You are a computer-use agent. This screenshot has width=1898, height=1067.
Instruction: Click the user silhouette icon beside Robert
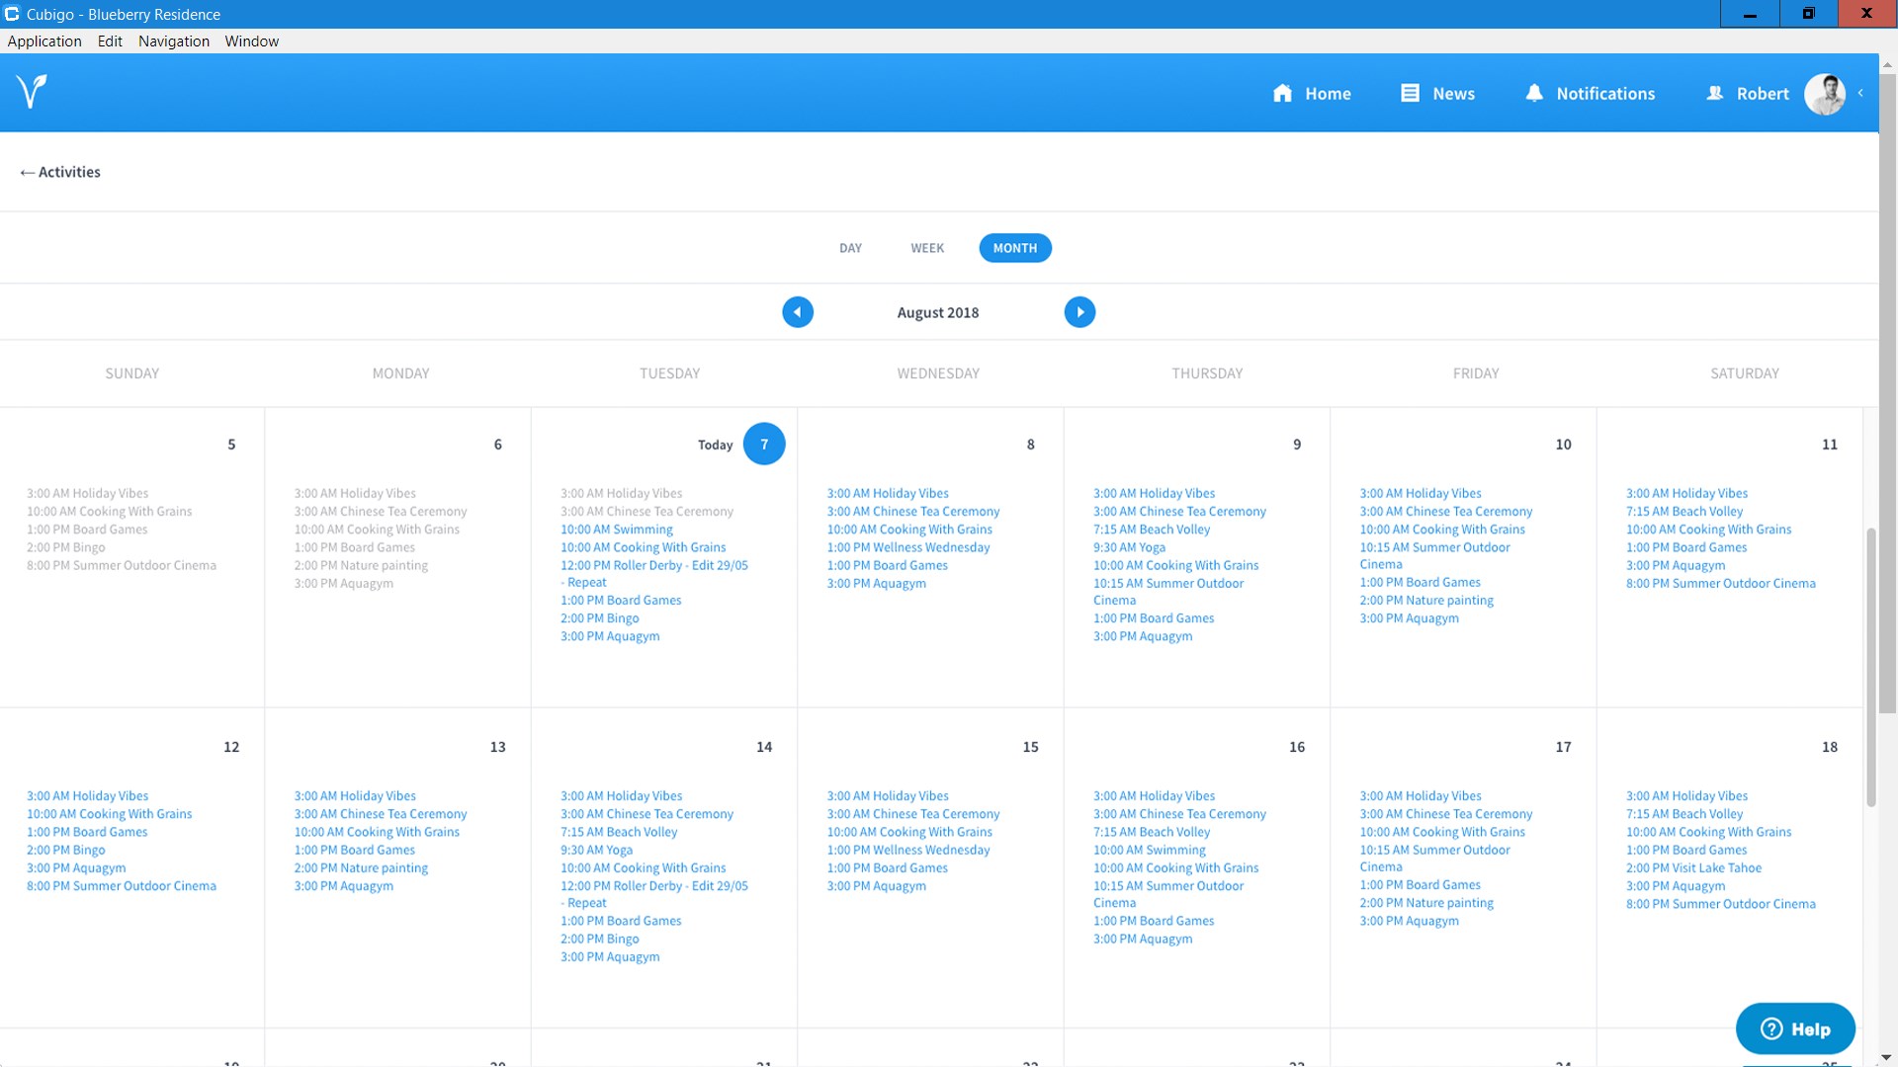point(1715,93)
